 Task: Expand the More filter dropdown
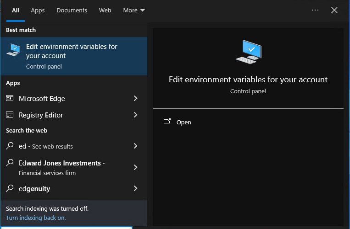tap(134, 11)
